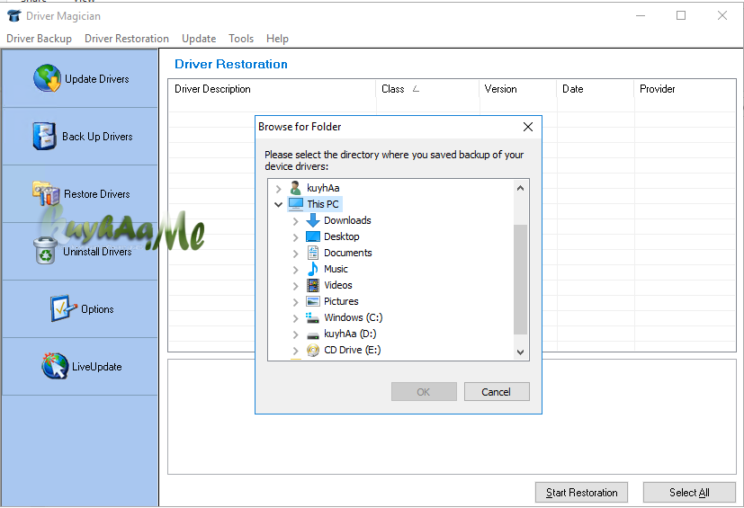Click the Options checkmark icon
744x508 pixels.
(x=64, y=308)
